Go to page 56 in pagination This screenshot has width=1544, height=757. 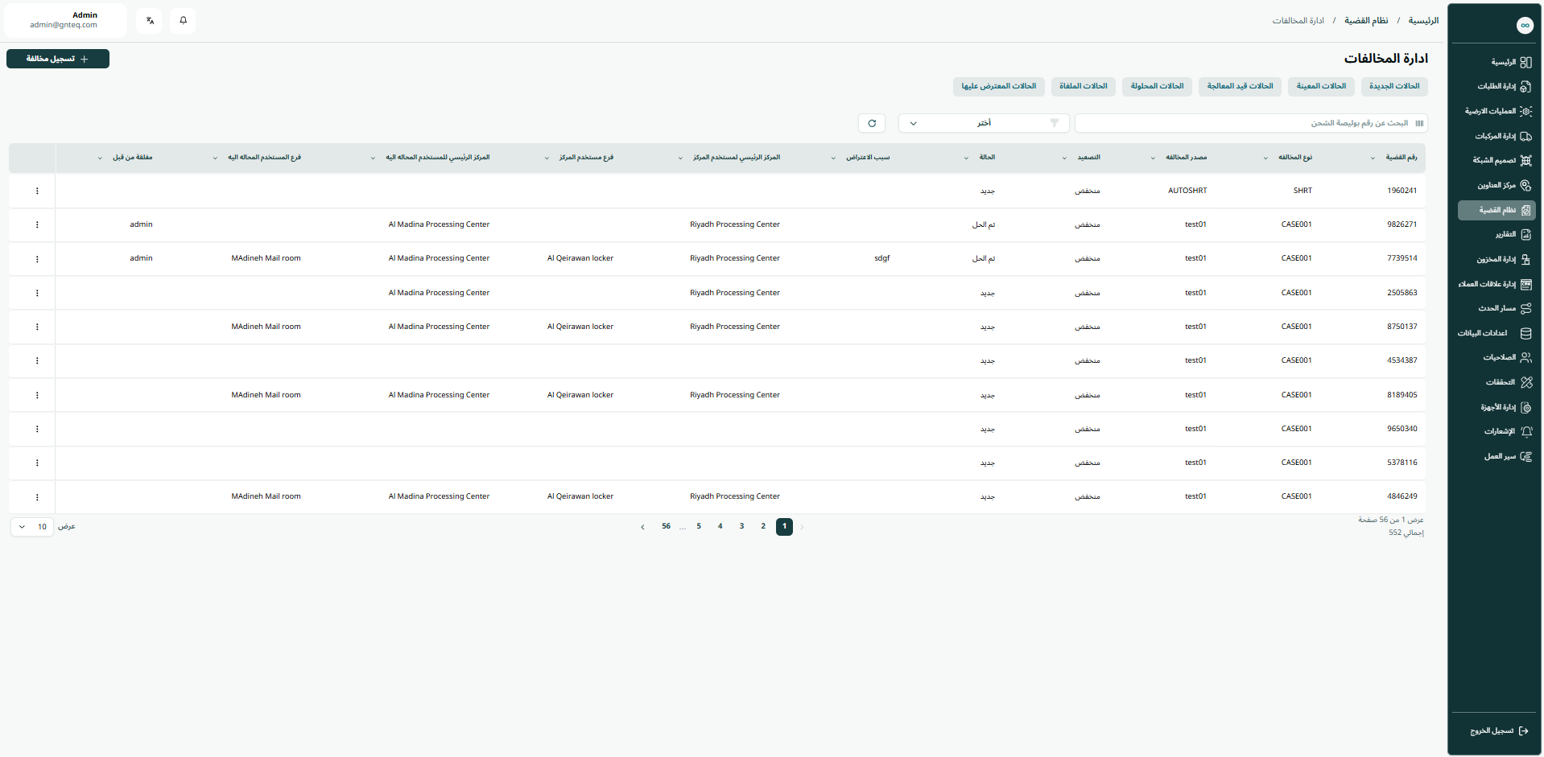(666, 527)
